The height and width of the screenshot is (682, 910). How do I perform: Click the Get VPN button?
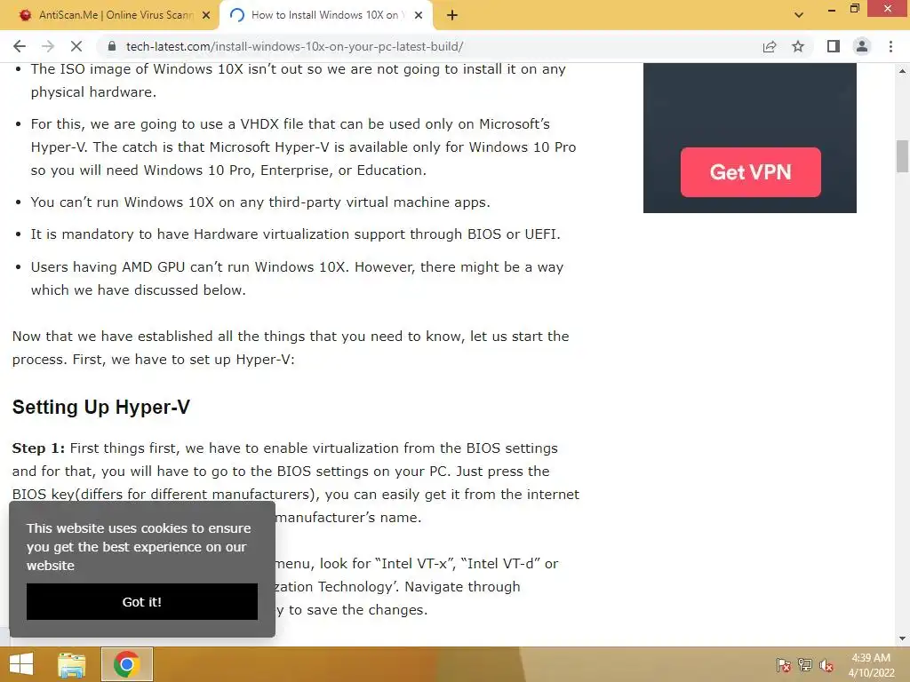(x=750, y=172)
